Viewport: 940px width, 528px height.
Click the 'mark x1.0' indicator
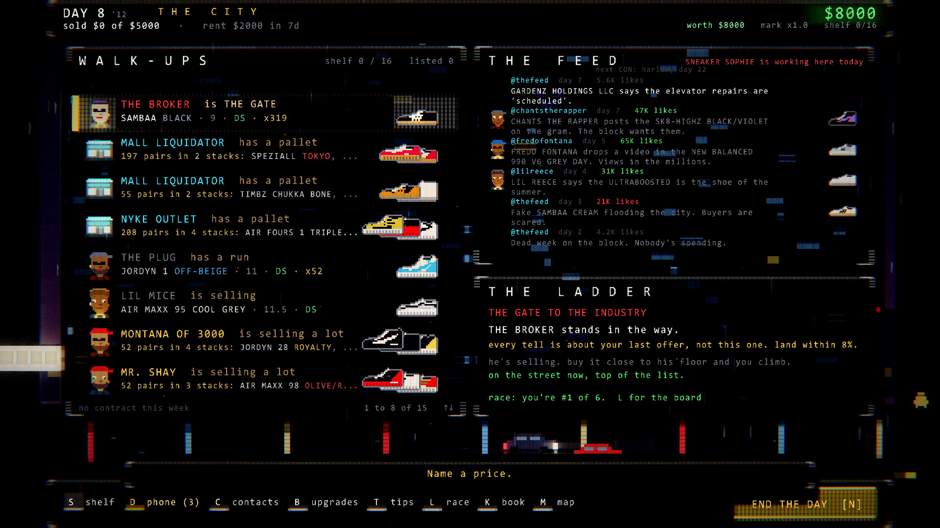(x=784, y=25)
